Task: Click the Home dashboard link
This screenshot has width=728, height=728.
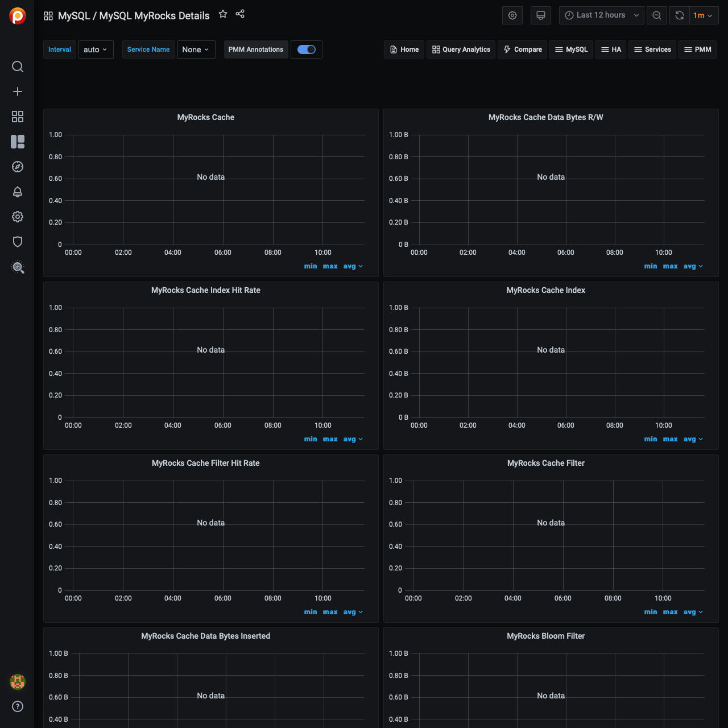Action: click(404, 49)
